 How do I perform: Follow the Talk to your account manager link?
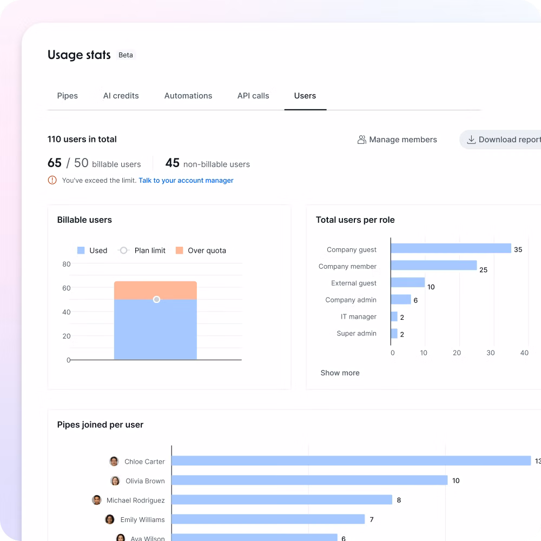(186, 180)
